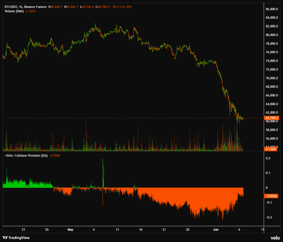Click the 68,000.0 price axis label

272,86
